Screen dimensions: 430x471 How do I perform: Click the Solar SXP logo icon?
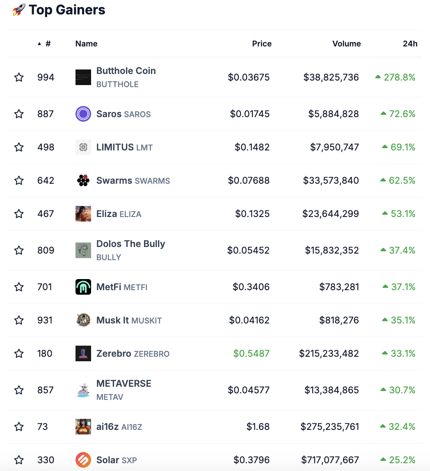[x=83, y=460]
